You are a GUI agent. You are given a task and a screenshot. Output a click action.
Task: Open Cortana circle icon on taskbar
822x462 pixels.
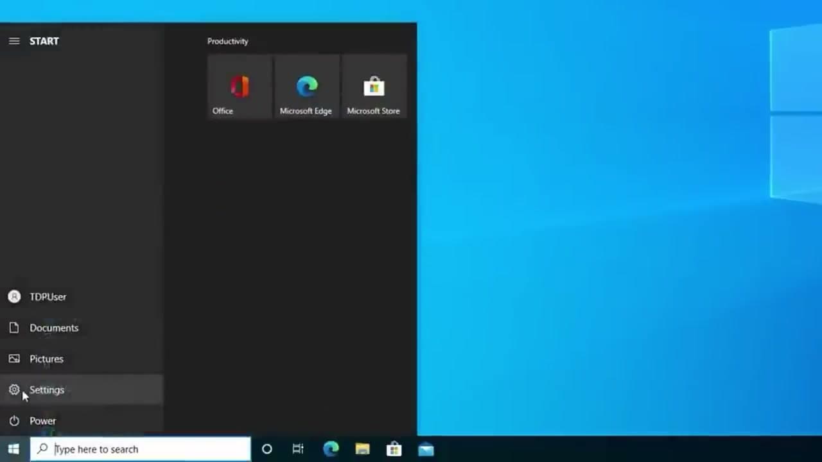pyautogui.click(x=267, y=449)
